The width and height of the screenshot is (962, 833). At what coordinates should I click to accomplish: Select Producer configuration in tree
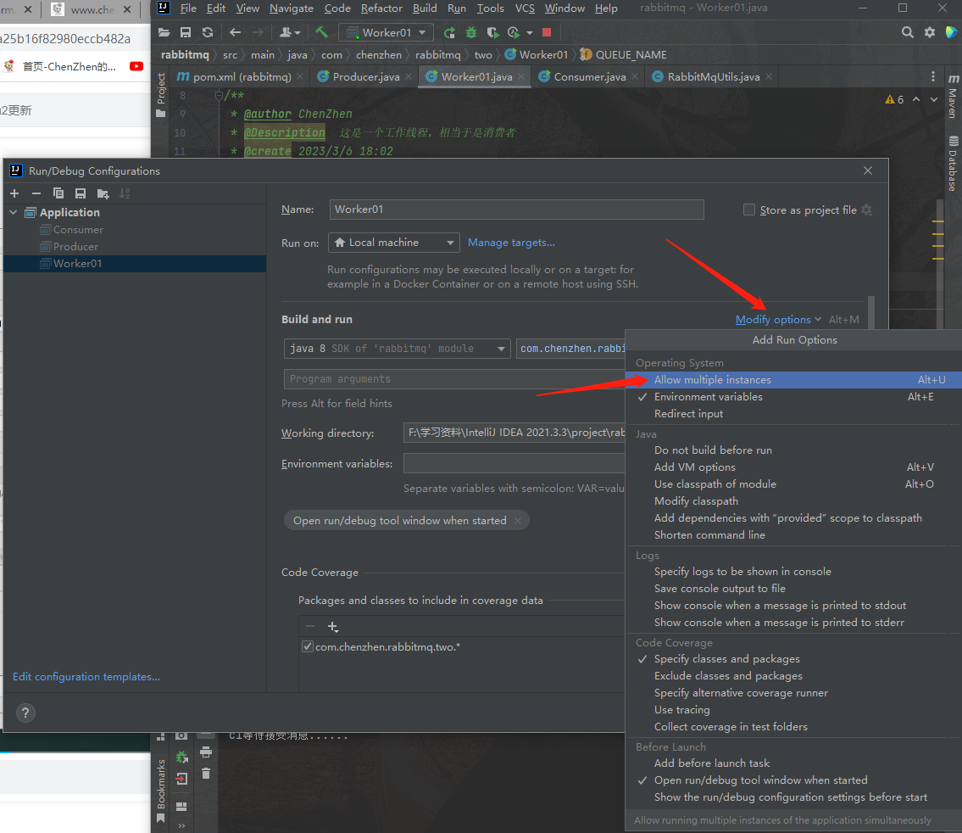(75, 246)
